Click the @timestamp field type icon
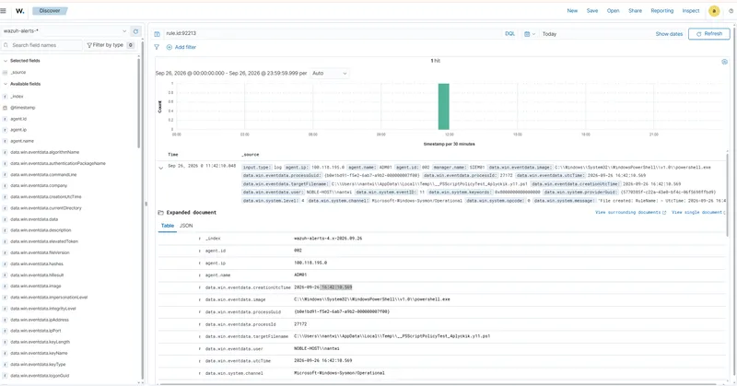Image resolution: width=737 pixels, height=386 pixels. pos(6,108)
